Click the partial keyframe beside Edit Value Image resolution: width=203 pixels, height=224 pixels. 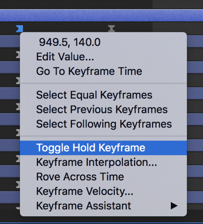(x=18, y=55)
